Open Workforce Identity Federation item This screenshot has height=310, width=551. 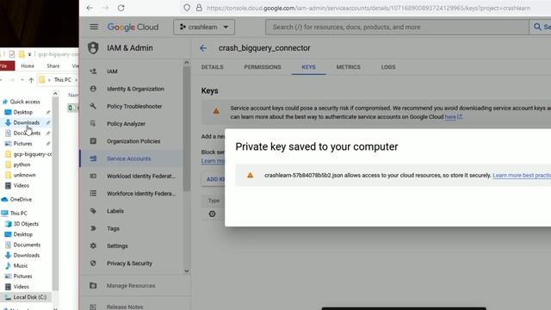click(x=141, y=193)
